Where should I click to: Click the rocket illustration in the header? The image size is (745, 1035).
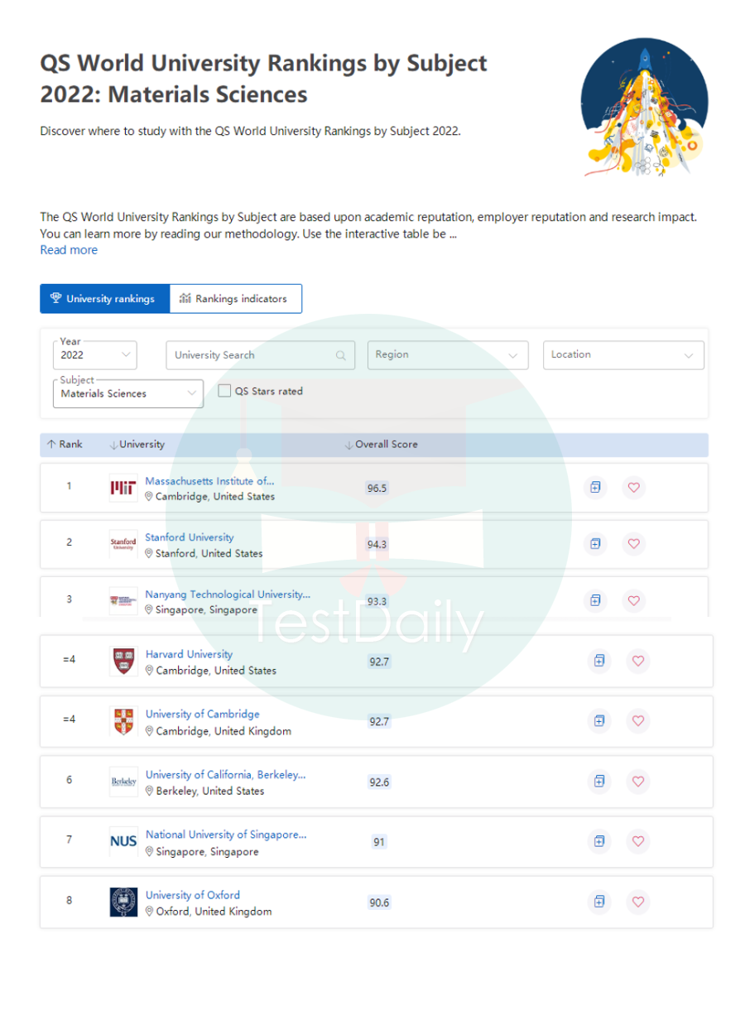click(x=643, y=107)
